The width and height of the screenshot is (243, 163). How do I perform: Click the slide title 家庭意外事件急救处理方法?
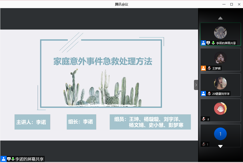(x=103, y=62)
